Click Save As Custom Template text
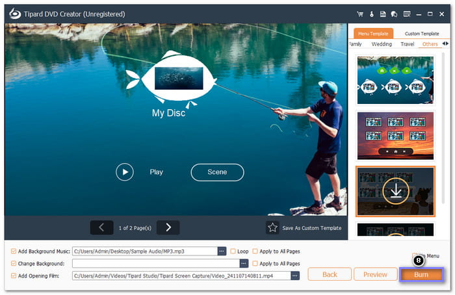 (x=312, y=228)
